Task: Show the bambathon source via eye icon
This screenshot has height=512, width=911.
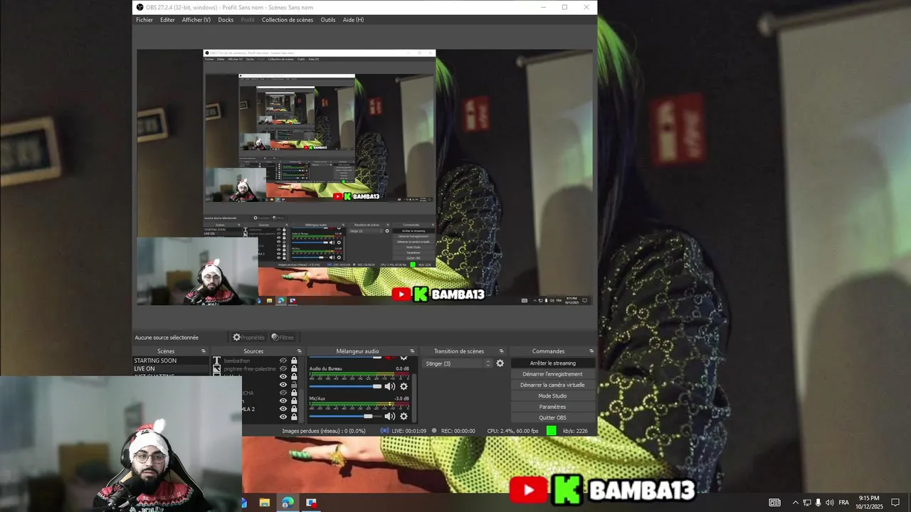Action: coord(283,361)
